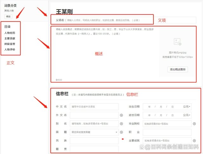
Task: Add another nationality using plus icon
Action: tap(121, 132)
